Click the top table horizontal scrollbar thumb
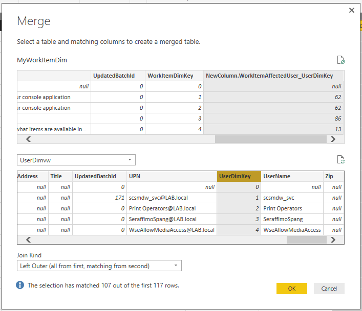 coord(270,139)
